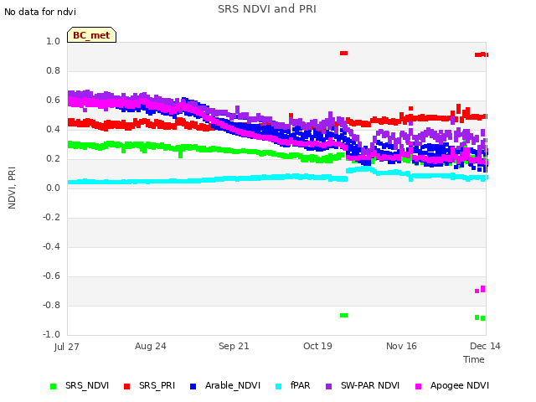Toggle the SW-PAR NDVI series label

coord(370,385)
